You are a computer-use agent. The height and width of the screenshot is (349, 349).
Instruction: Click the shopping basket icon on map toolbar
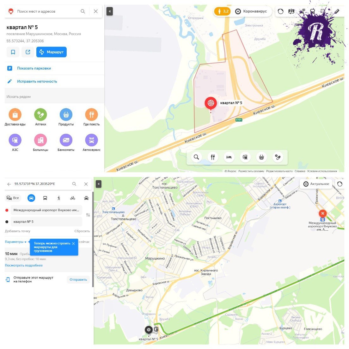[261, 157]
